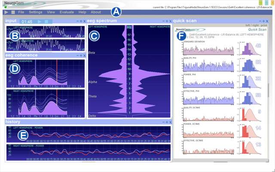
Task: Enlarge the eeg coherence panel with plus
Action: coord(81,55)
